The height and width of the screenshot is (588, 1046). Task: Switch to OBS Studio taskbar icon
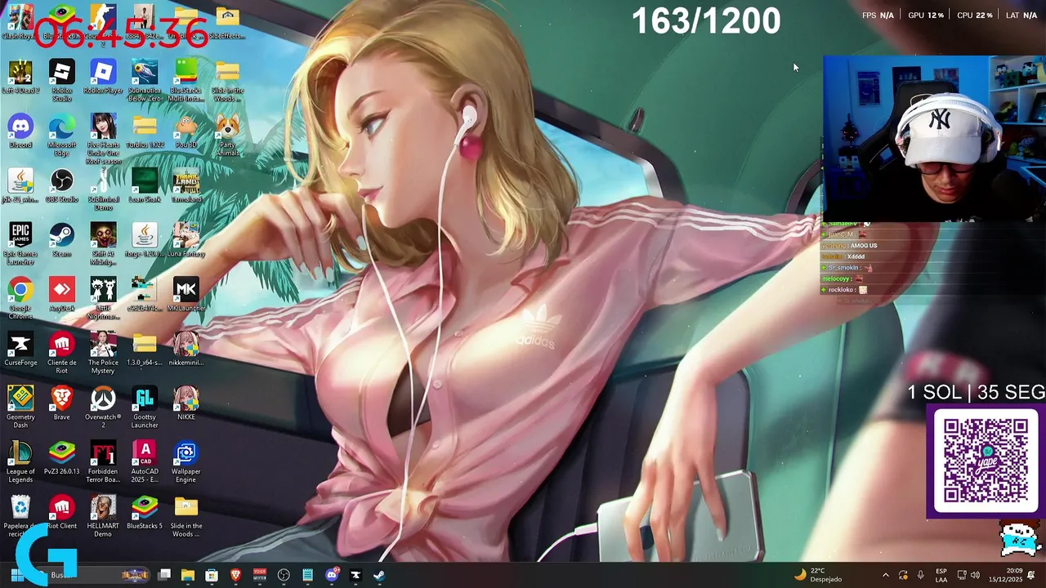pos(284,575)
